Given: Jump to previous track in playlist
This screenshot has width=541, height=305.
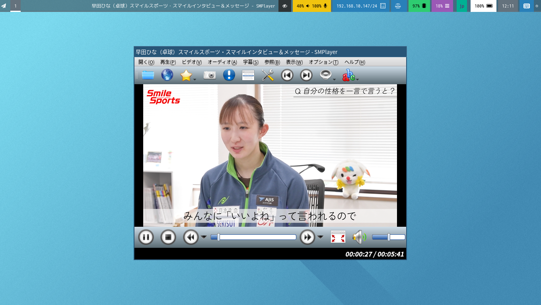Looking at the screenshot, I should (x=287, y=75).
